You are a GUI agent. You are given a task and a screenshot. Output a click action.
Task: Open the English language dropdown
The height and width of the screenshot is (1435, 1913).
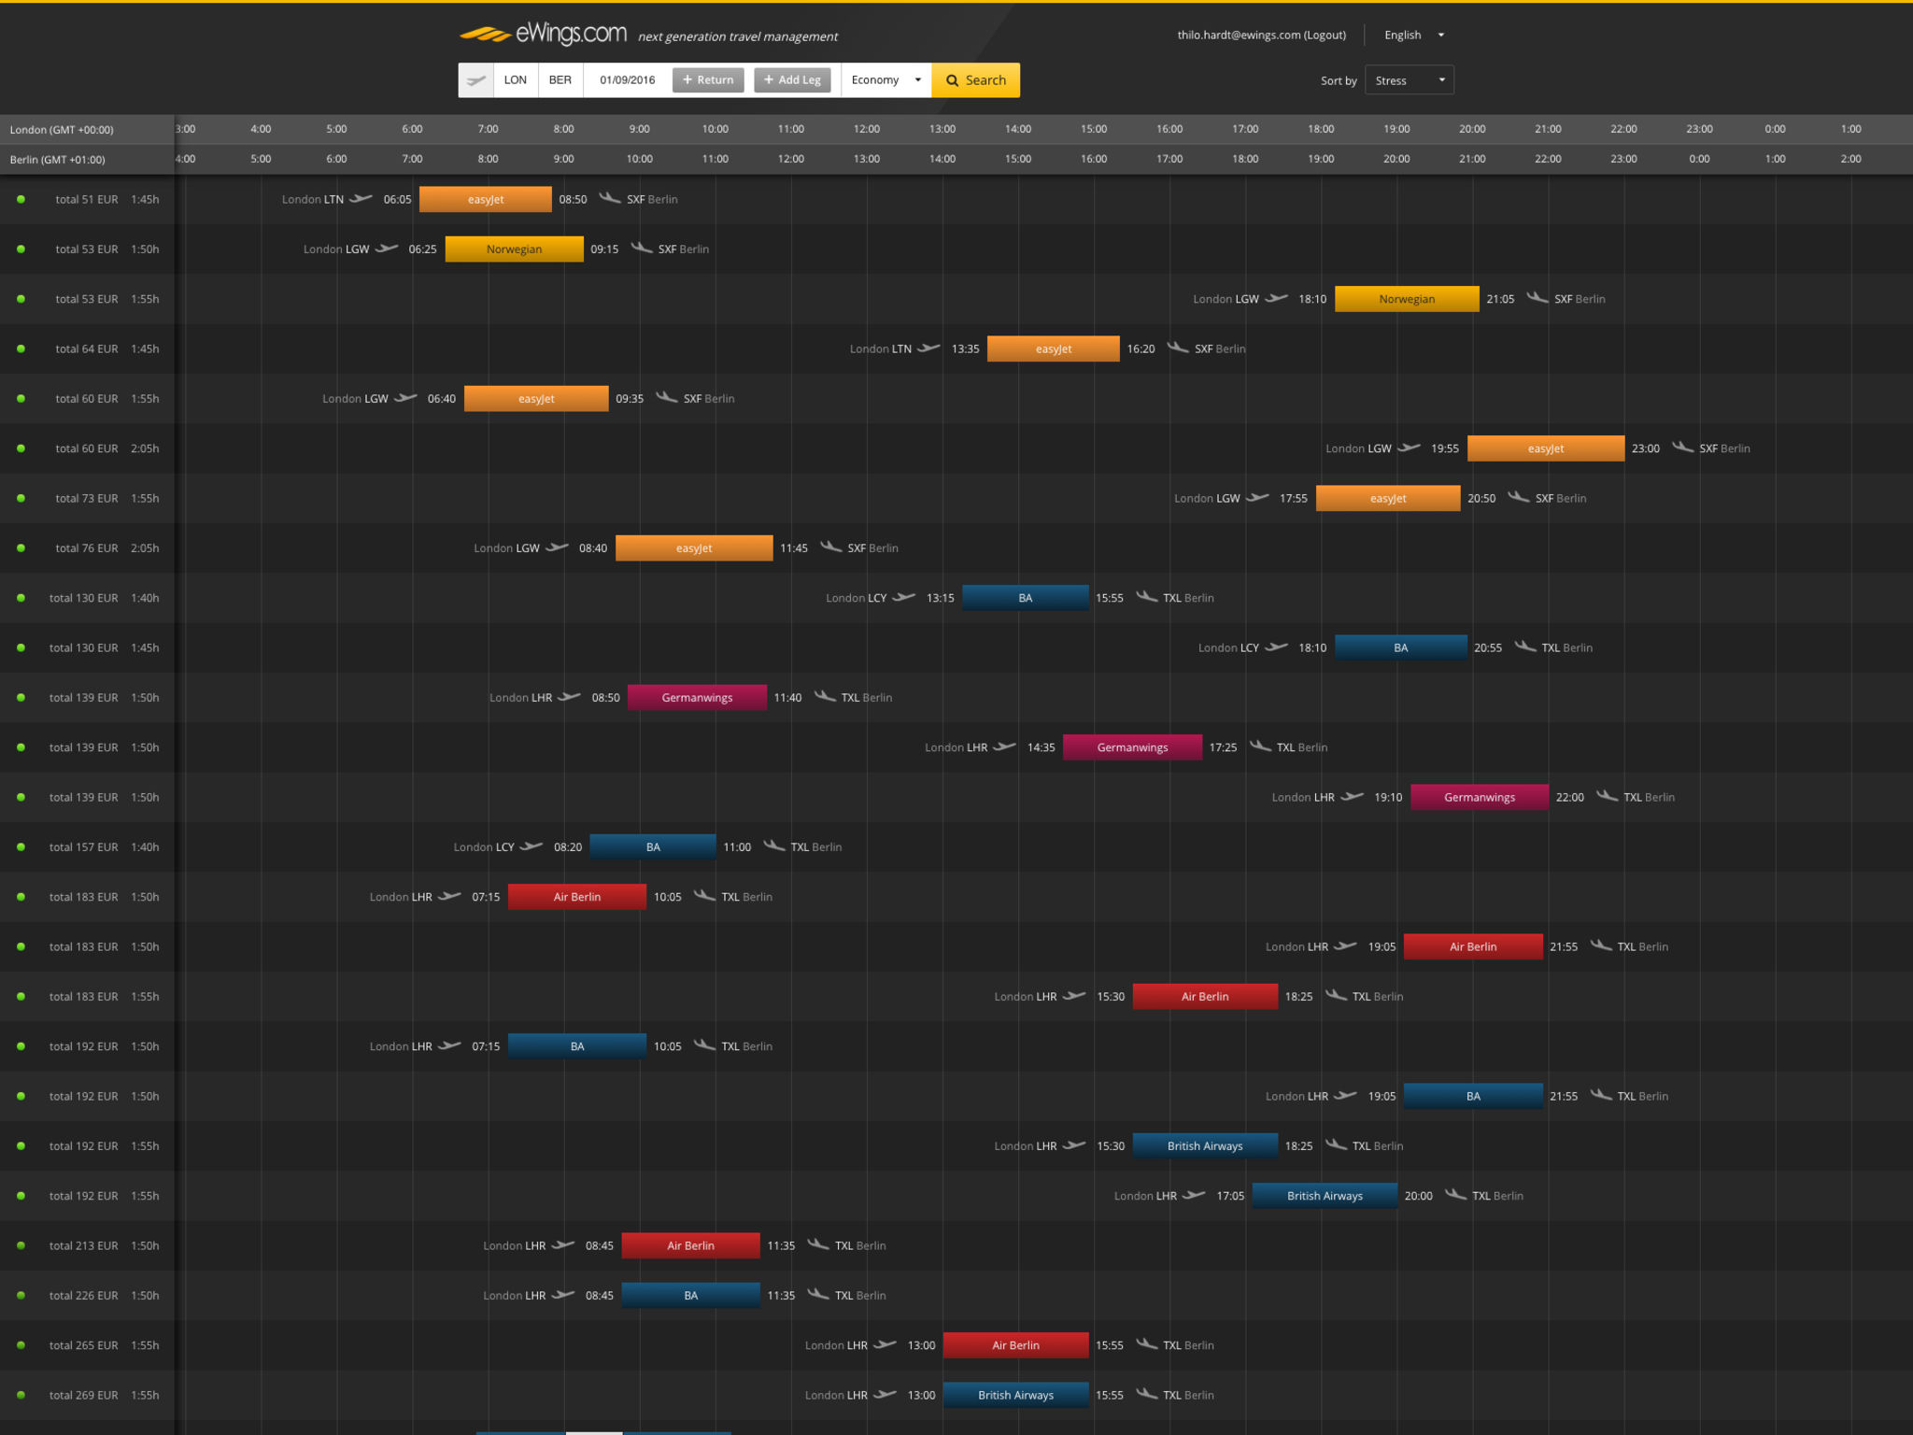1413,35
